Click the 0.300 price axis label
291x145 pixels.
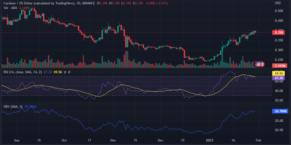(x=279, y=50)
